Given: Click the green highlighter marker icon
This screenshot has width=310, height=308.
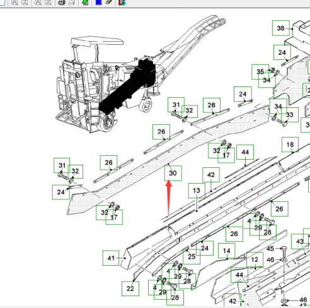Looking at the screenshot, I should tap(85, 3).
